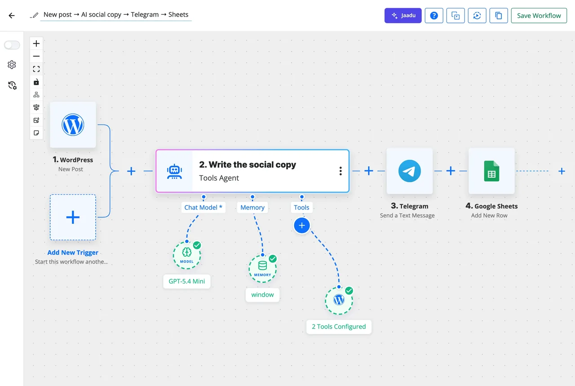Zoom out on the canvas
The height and width of the screenshot is (386, 575).
36,56
